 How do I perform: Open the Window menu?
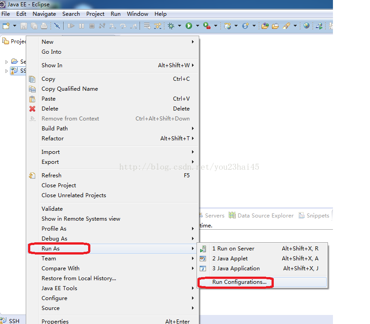pos(137,14)
